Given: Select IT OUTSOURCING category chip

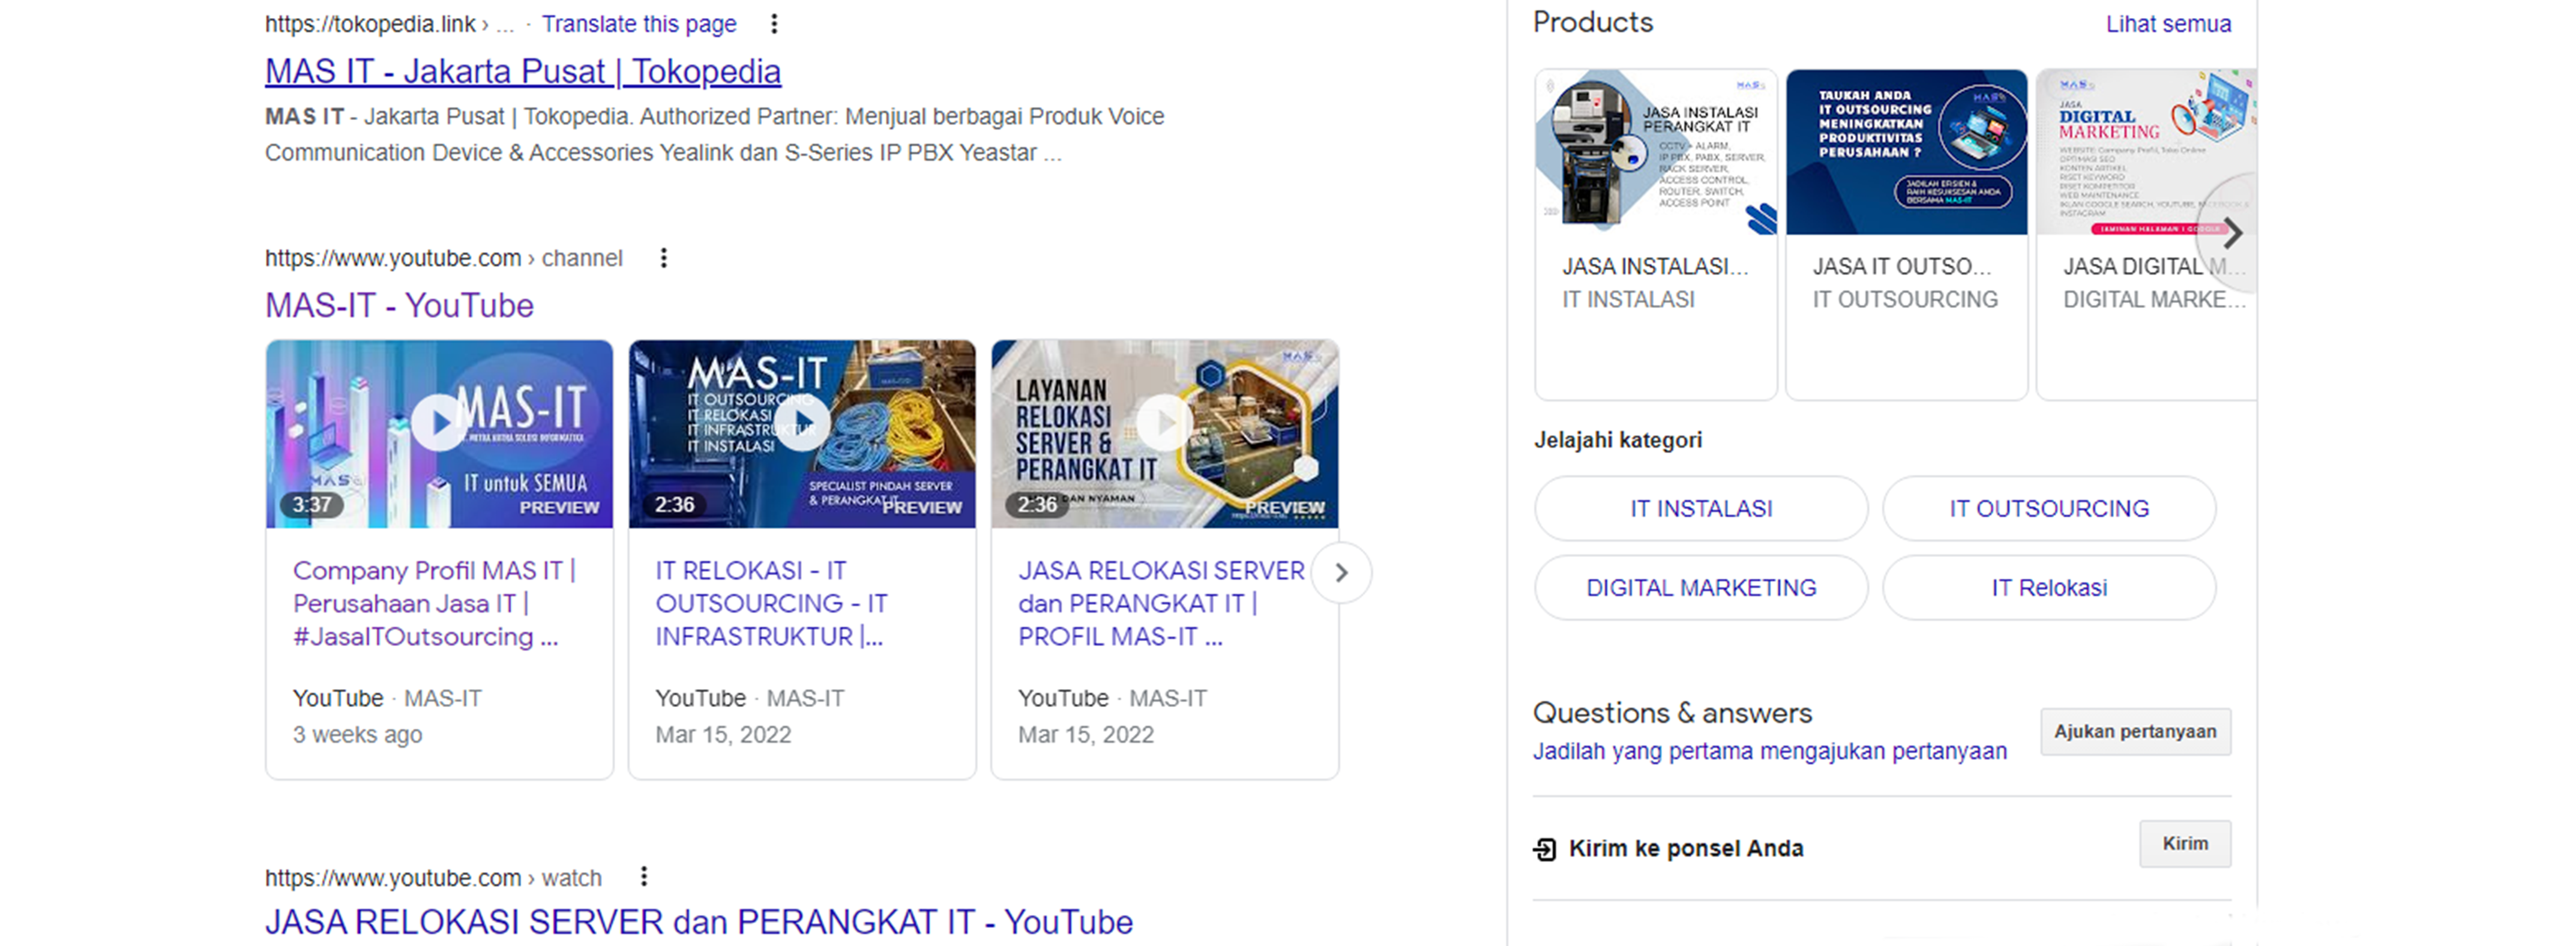Looking at the screenshot, I should pyautogui.click(x=2049, y=508).
